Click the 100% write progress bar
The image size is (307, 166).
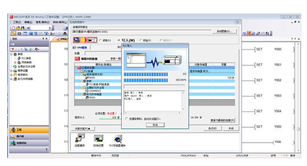(146, 80)
